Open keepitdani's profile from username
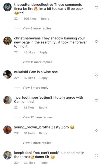 click(23, 153)
